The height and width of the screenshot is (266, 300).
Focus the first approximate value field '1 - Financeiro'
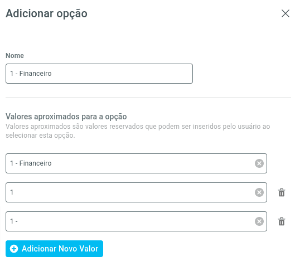[136, 163]
